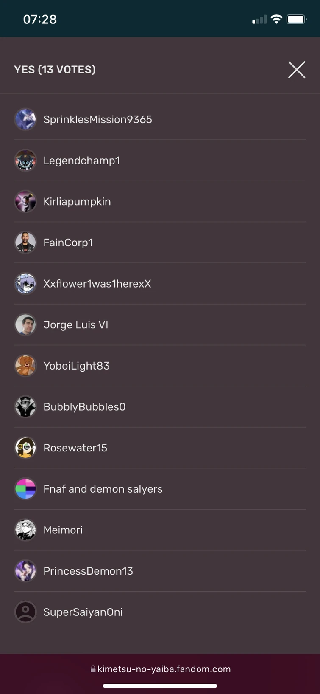
Task: Open the Kirliapumpkin username link
Action: pos(77,202)
